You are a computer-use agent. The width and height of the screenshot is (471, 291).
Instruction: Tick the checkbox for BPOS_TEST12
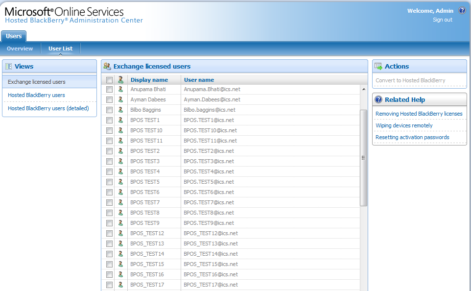[x=109, y=233]
